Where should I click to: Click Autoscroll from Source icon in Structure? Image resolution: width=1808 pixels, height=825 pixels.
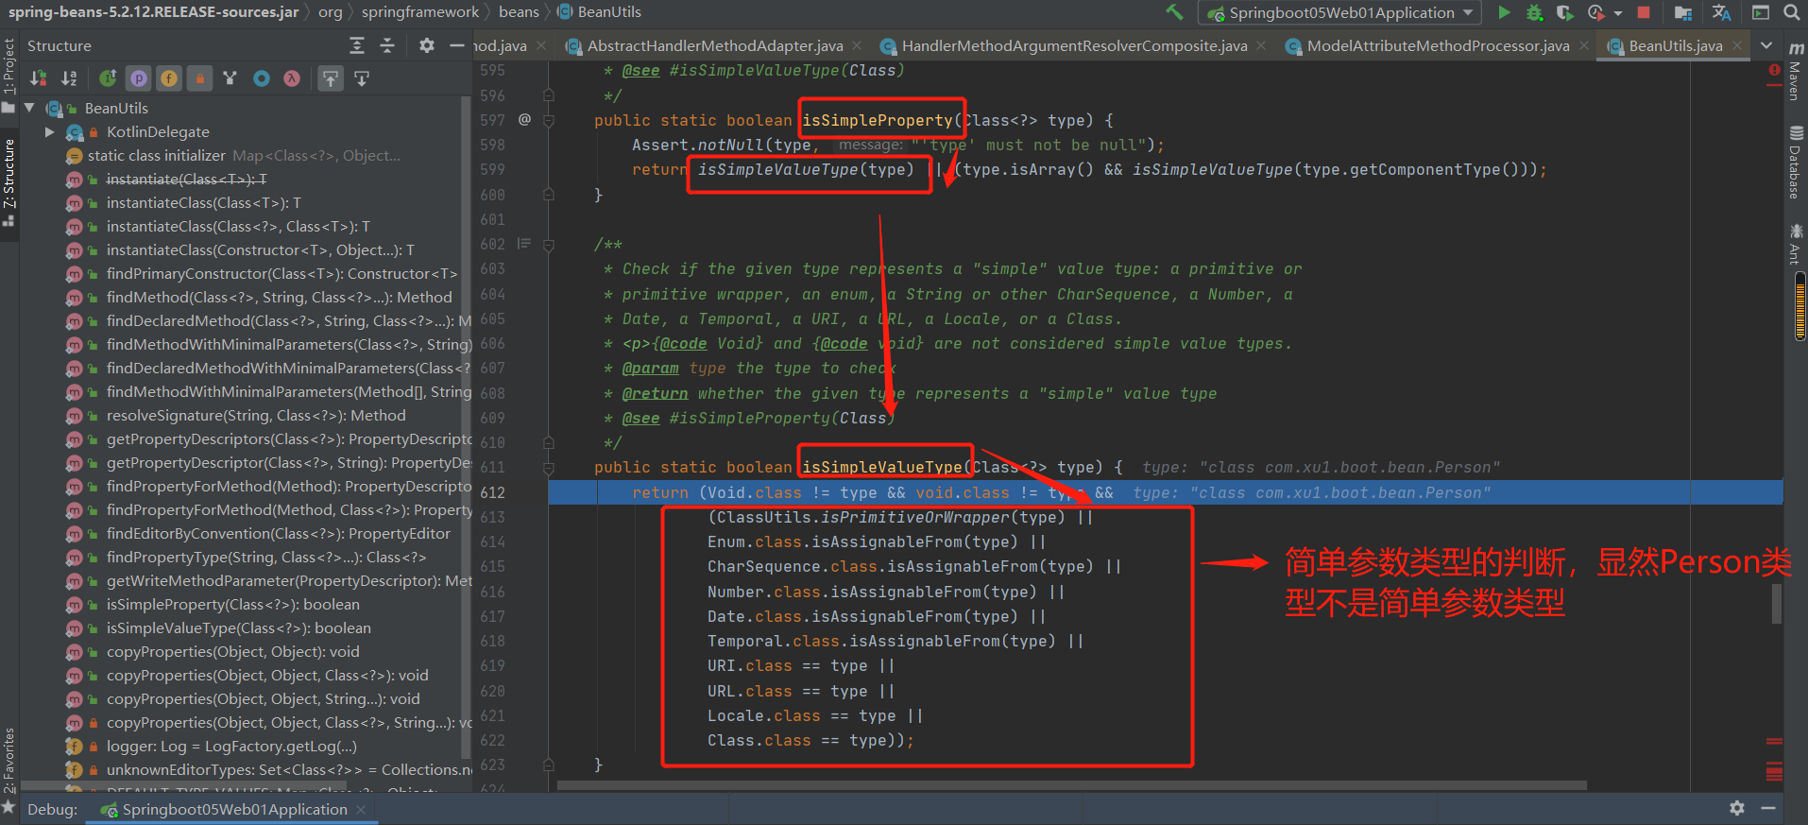click(362, 78)
